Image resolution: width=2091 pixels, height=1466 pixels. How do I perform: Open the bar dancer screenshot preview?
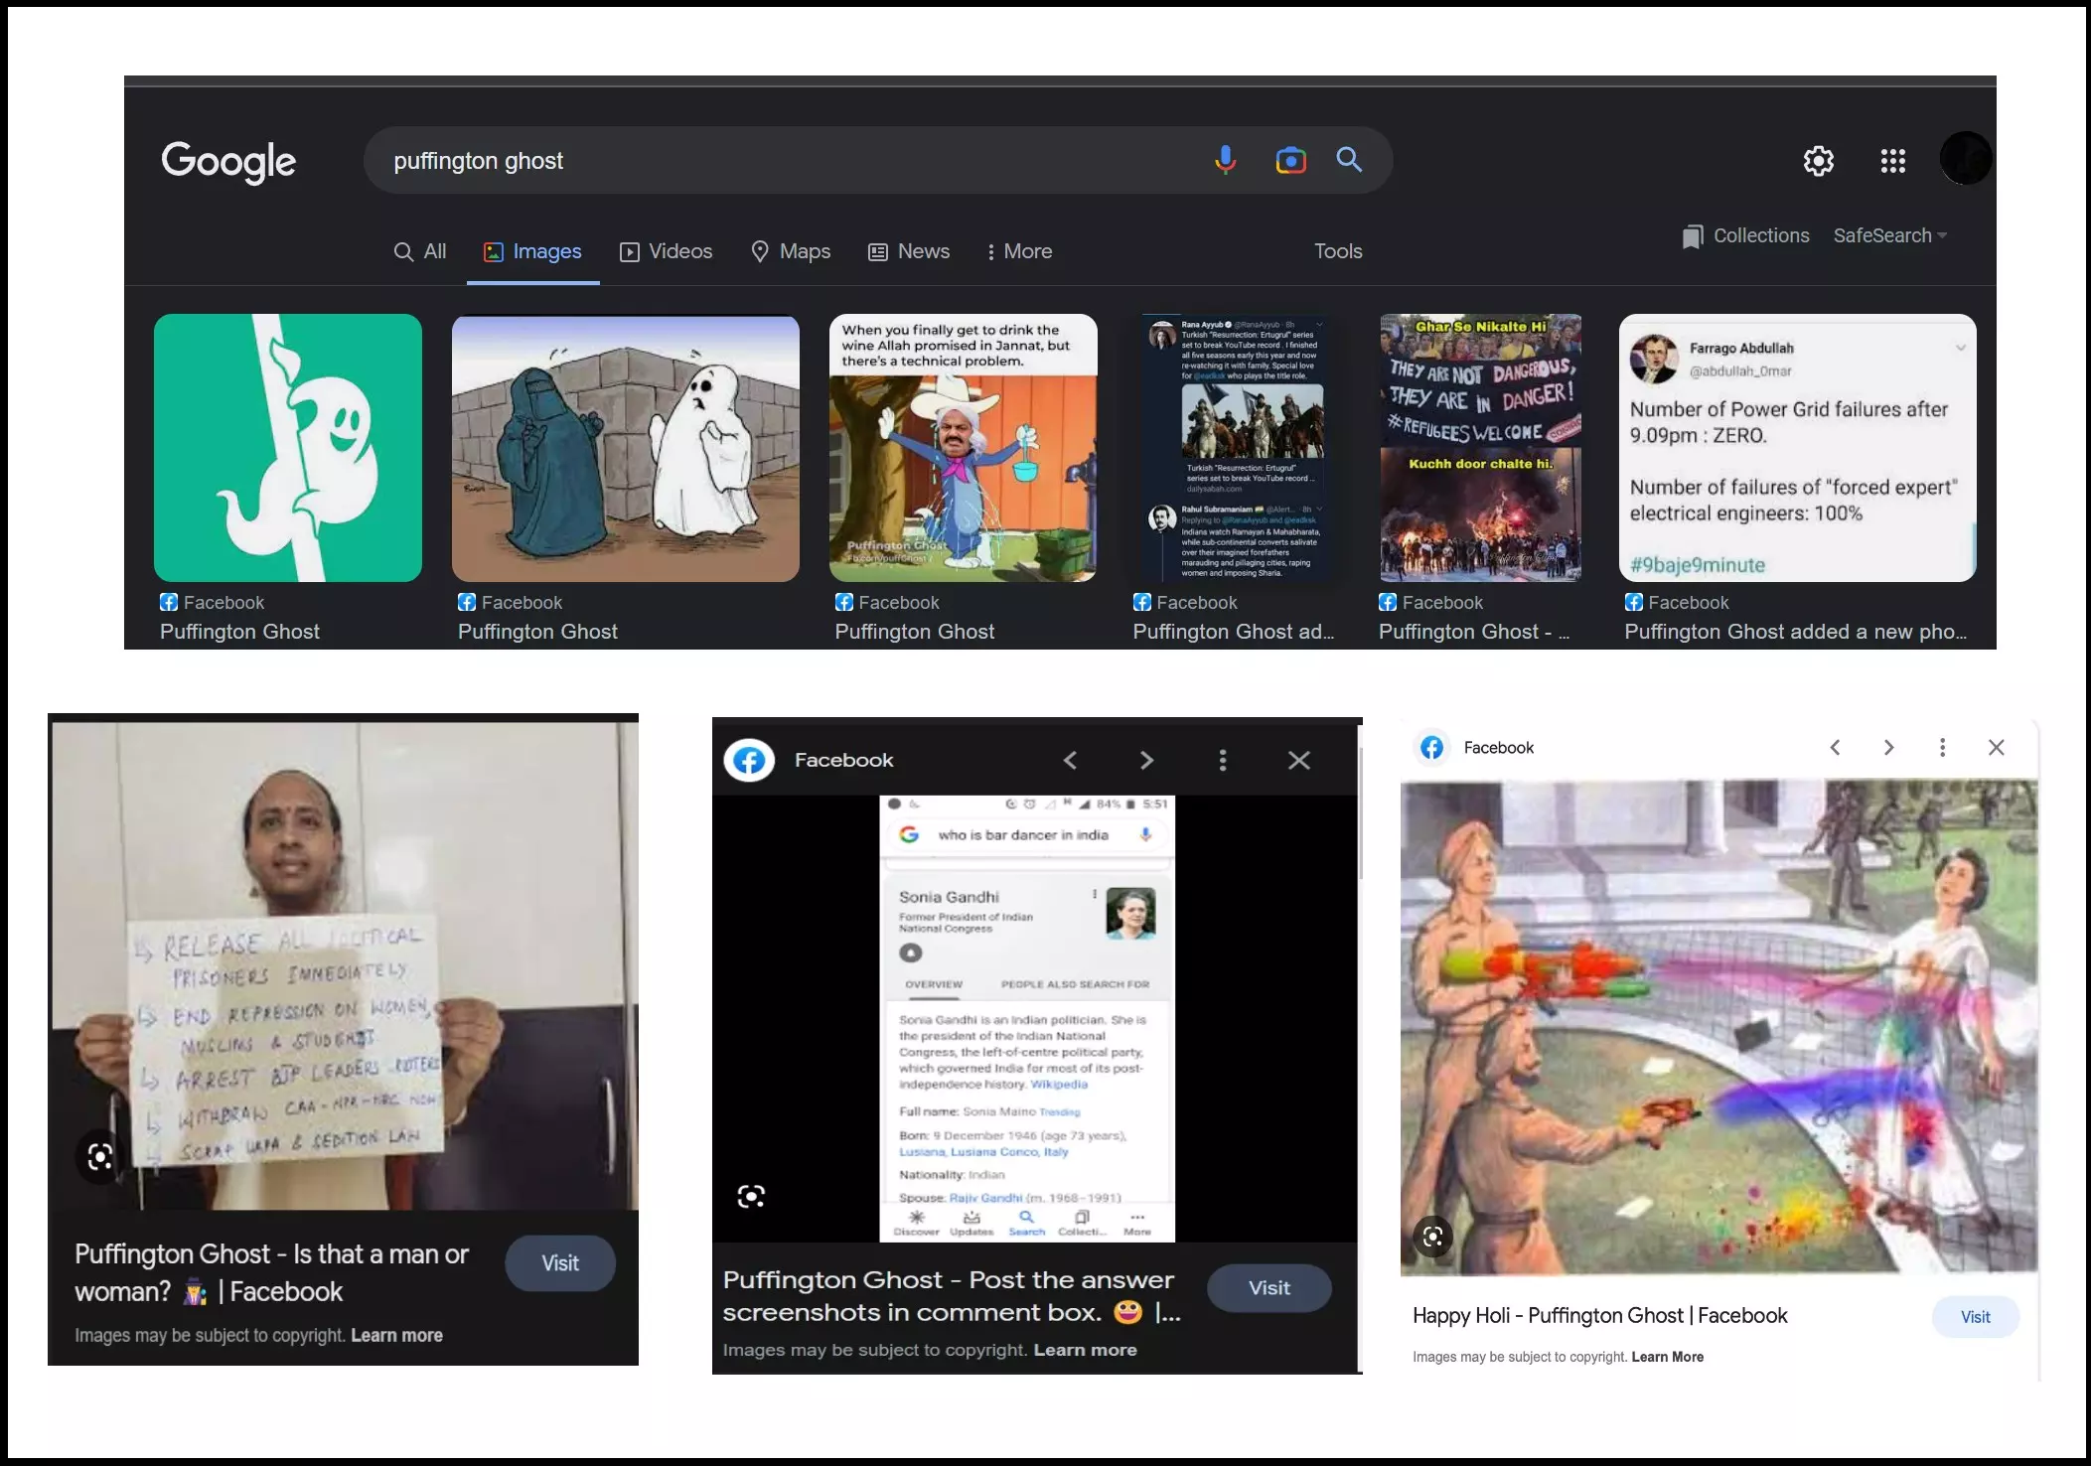pyautogui.click(x=1027, y=1019)
